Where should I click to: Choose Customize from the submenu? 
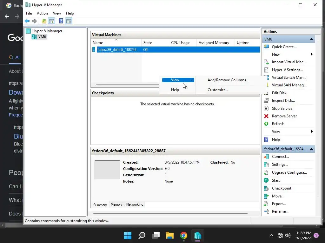point(218,90)
